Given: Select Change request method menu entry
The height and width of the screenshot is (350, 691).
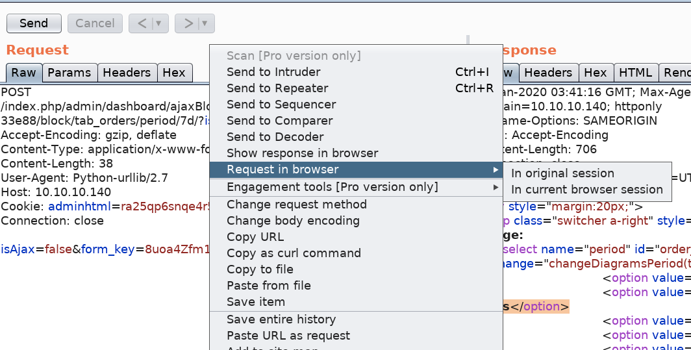Looking at the screenshot, I should [x=297, y=205].
